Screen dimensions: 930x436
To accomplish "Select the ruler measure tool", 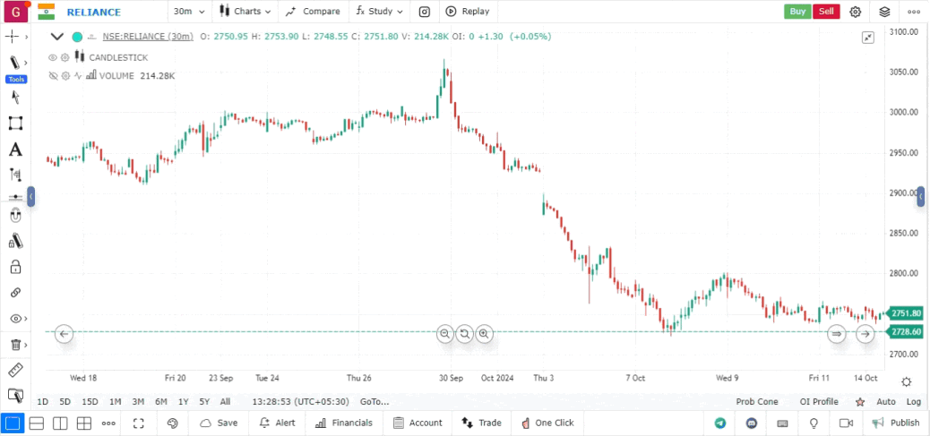I will click(15, 370).
